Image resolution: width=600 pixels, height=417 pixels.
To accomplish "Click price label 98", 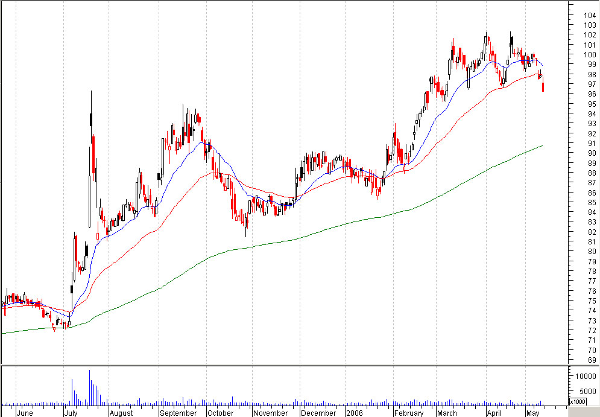I will point(592,74).
